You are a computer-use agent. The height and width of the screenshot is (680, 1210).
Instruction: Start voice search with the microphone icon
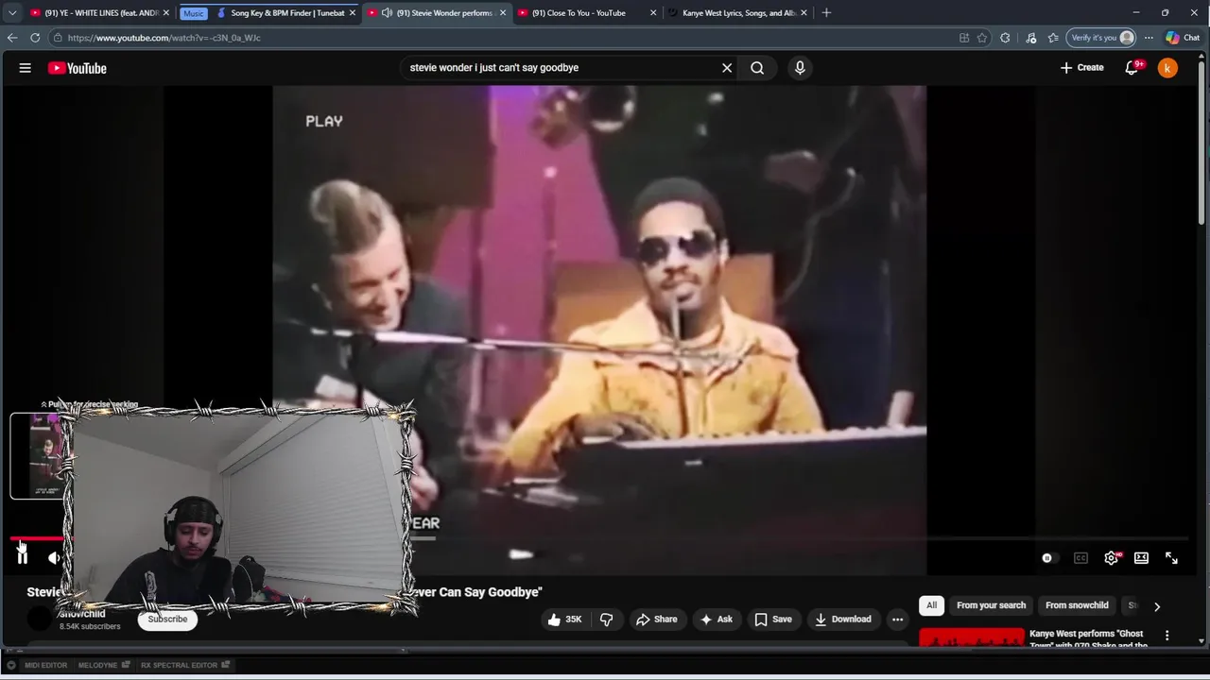point(800,68)
